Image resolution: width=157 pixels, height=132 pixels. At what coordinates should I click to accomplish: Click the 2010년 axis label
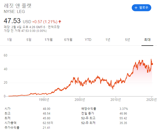tap(116, 100)
